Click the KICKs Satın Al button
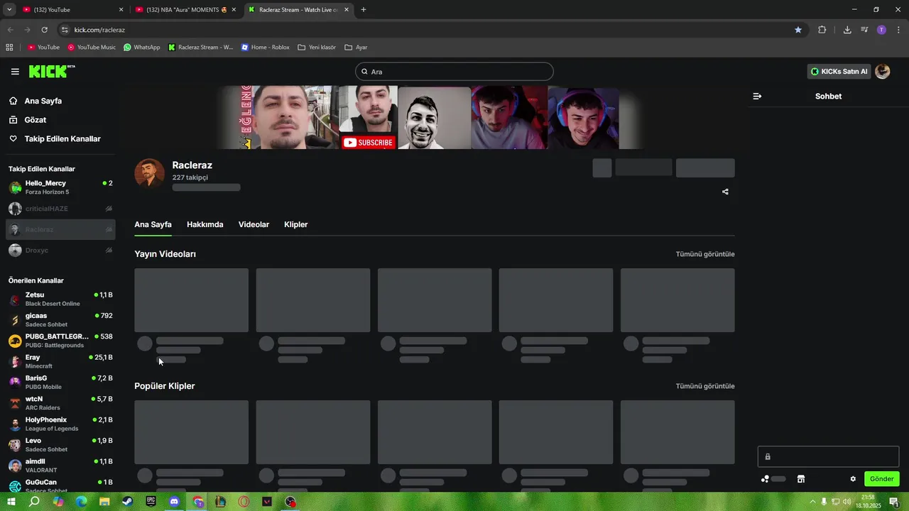This screenshot has width=909, height=511. coord(839,71)
